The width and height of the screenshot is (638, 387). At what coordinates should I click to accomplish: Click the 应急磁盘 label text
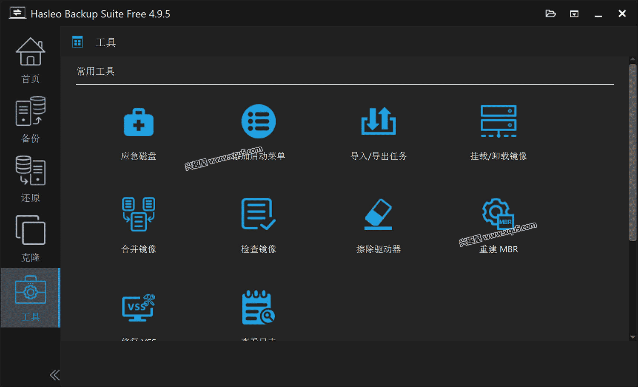[139, 156]
